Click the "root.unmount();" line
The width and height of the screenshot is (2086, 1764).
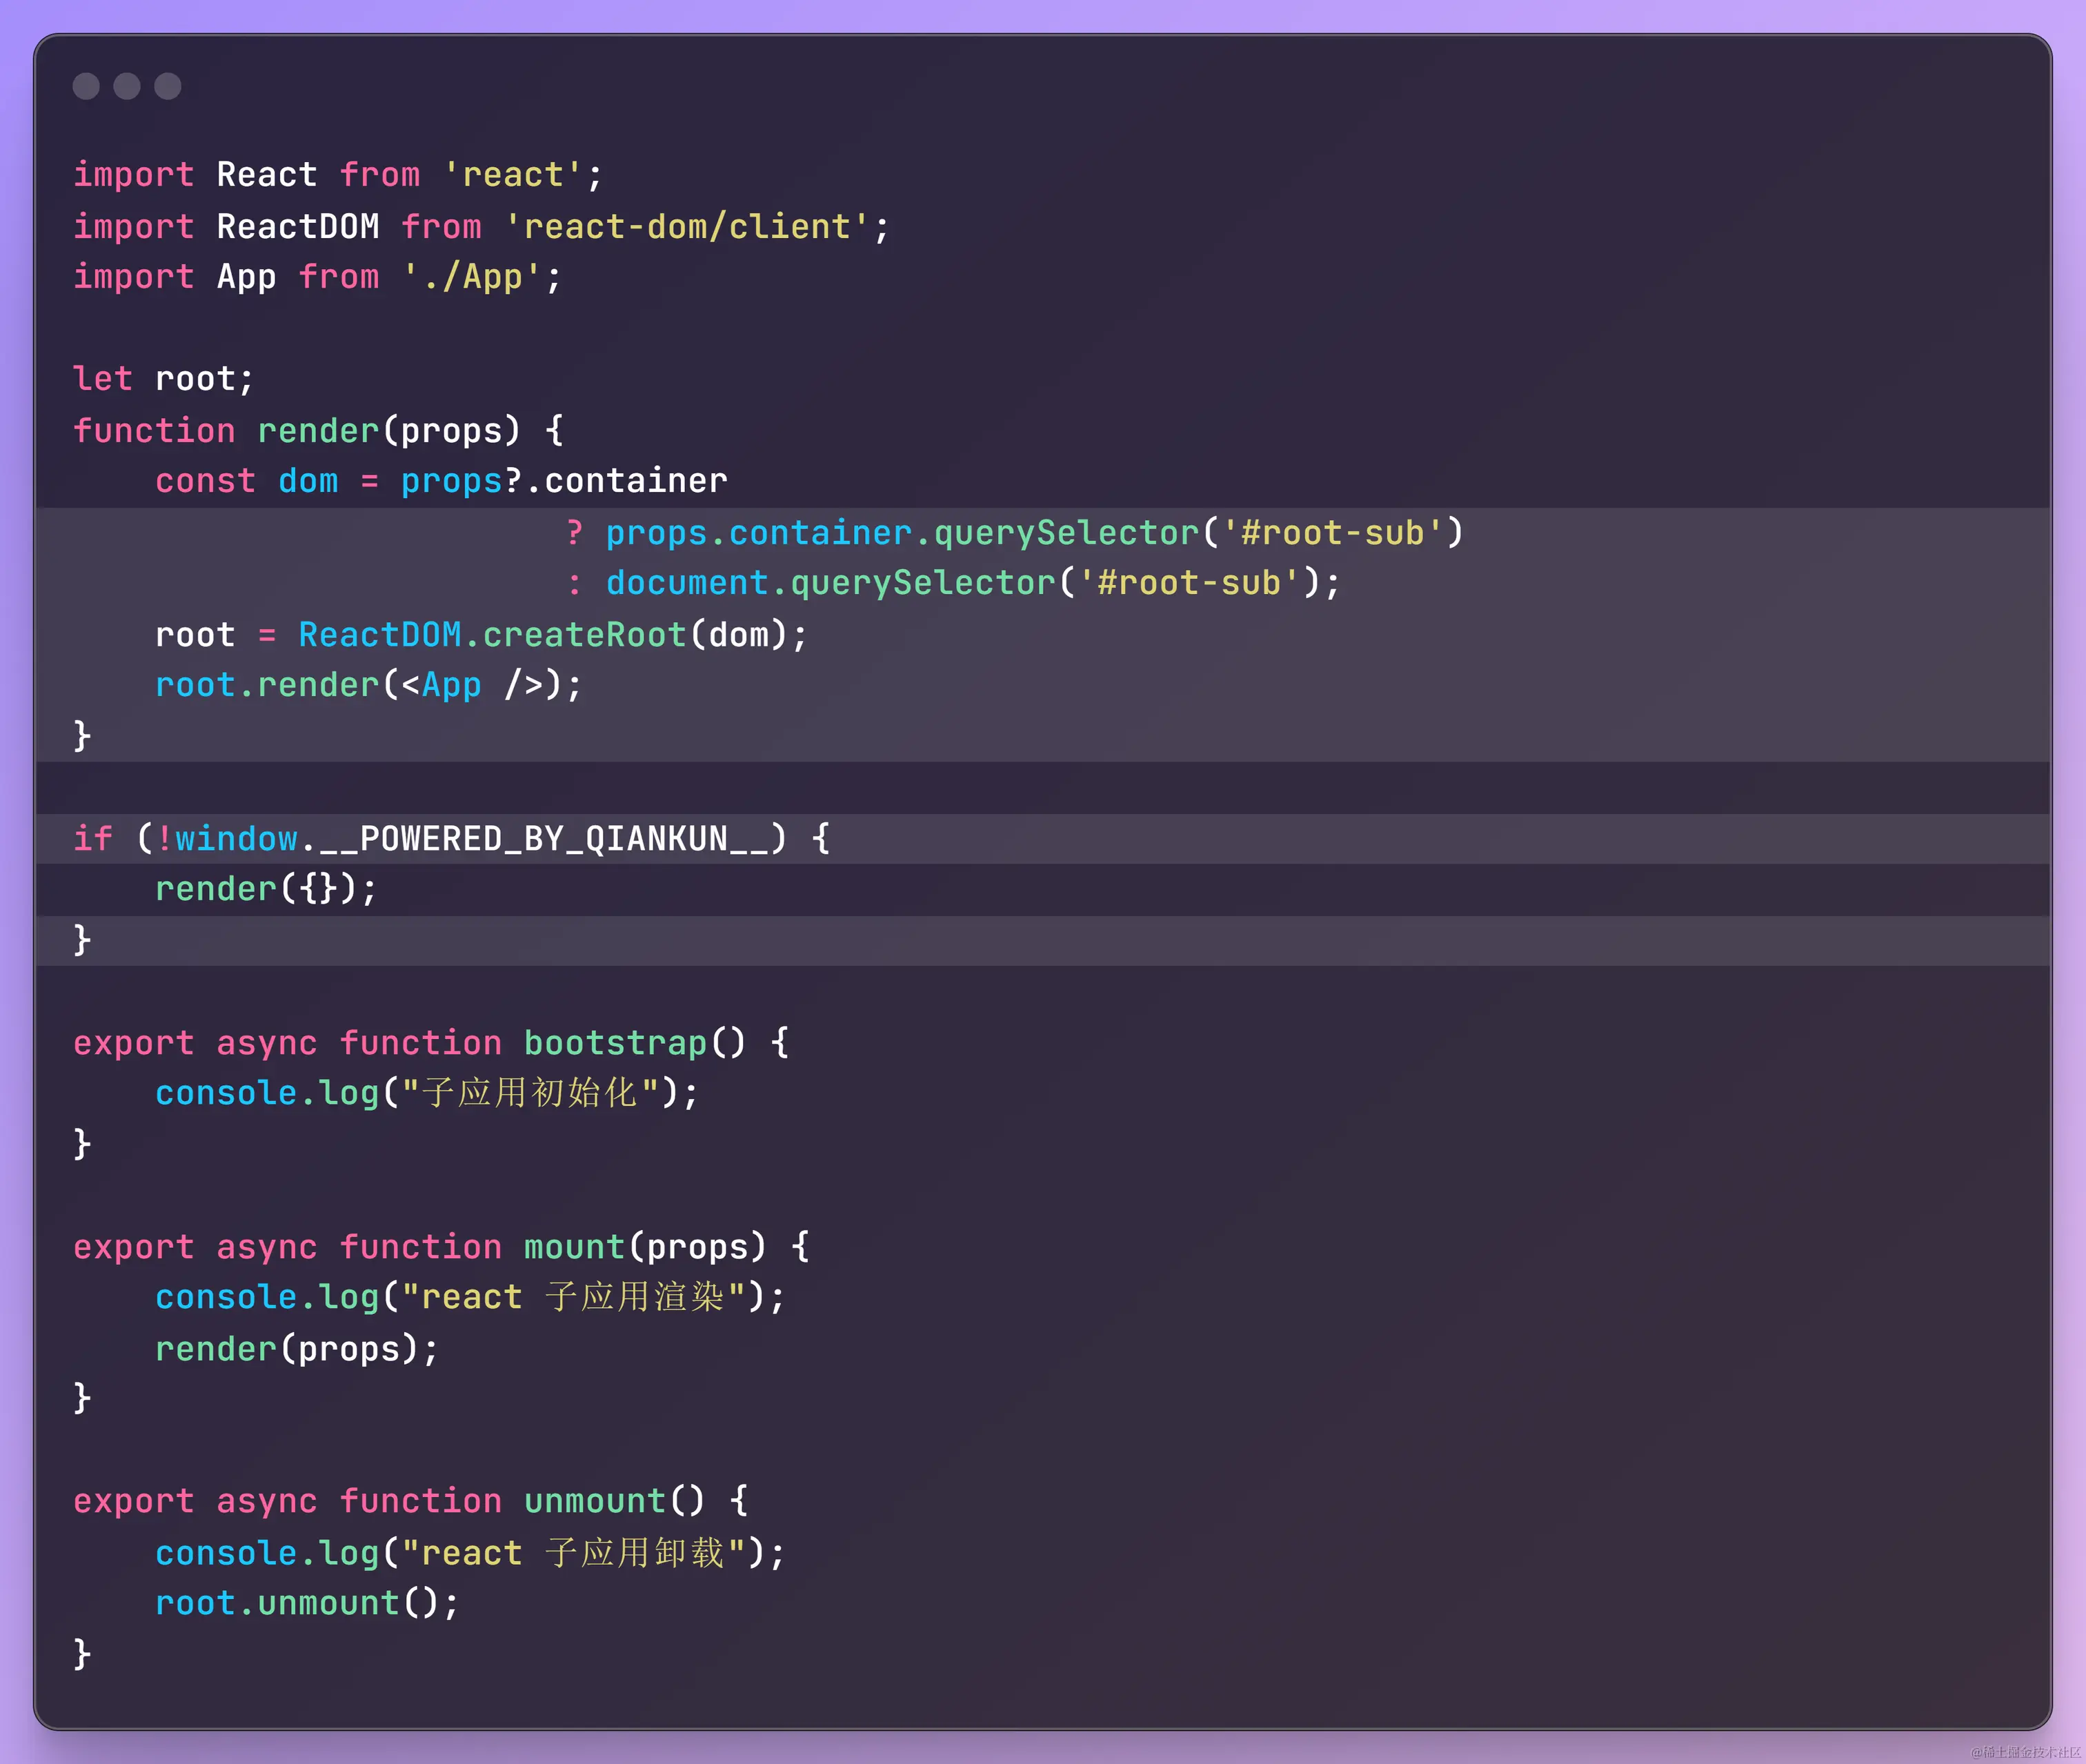(x=307, y=1603)
